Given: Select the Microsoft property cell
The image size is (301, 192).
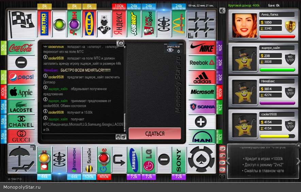Looking at the screenshot, I should tap(202, 92).
